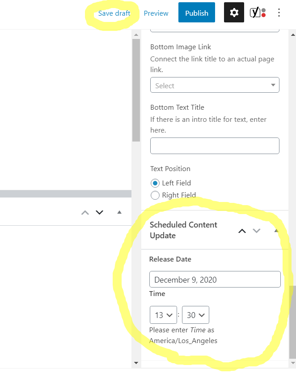Click the Save draft link

click(x=114, y=13)
